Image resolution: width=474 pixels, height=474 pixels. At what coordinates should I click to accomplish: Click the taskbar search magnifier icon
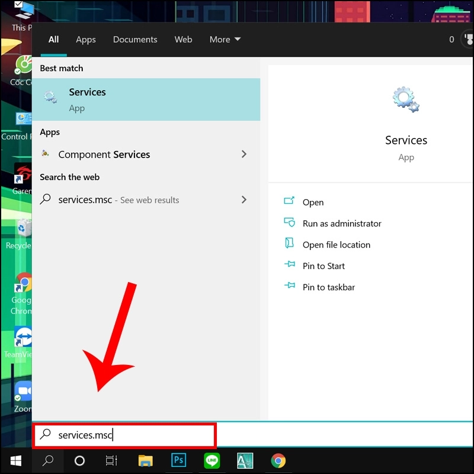48,460
